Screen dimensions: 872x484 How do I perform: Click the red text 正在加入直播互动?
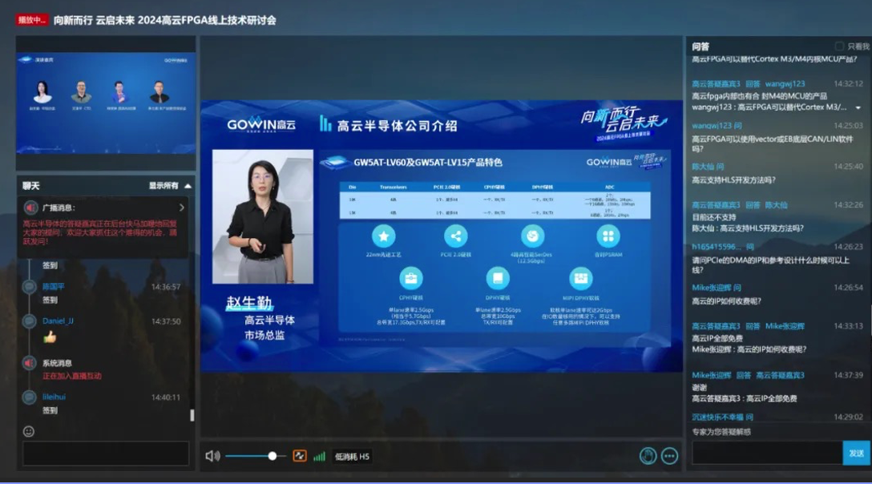pos(72,376)
